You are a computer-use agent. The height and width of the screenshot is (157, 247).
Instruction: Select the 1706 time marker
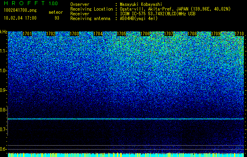click(x=145, y=34)
